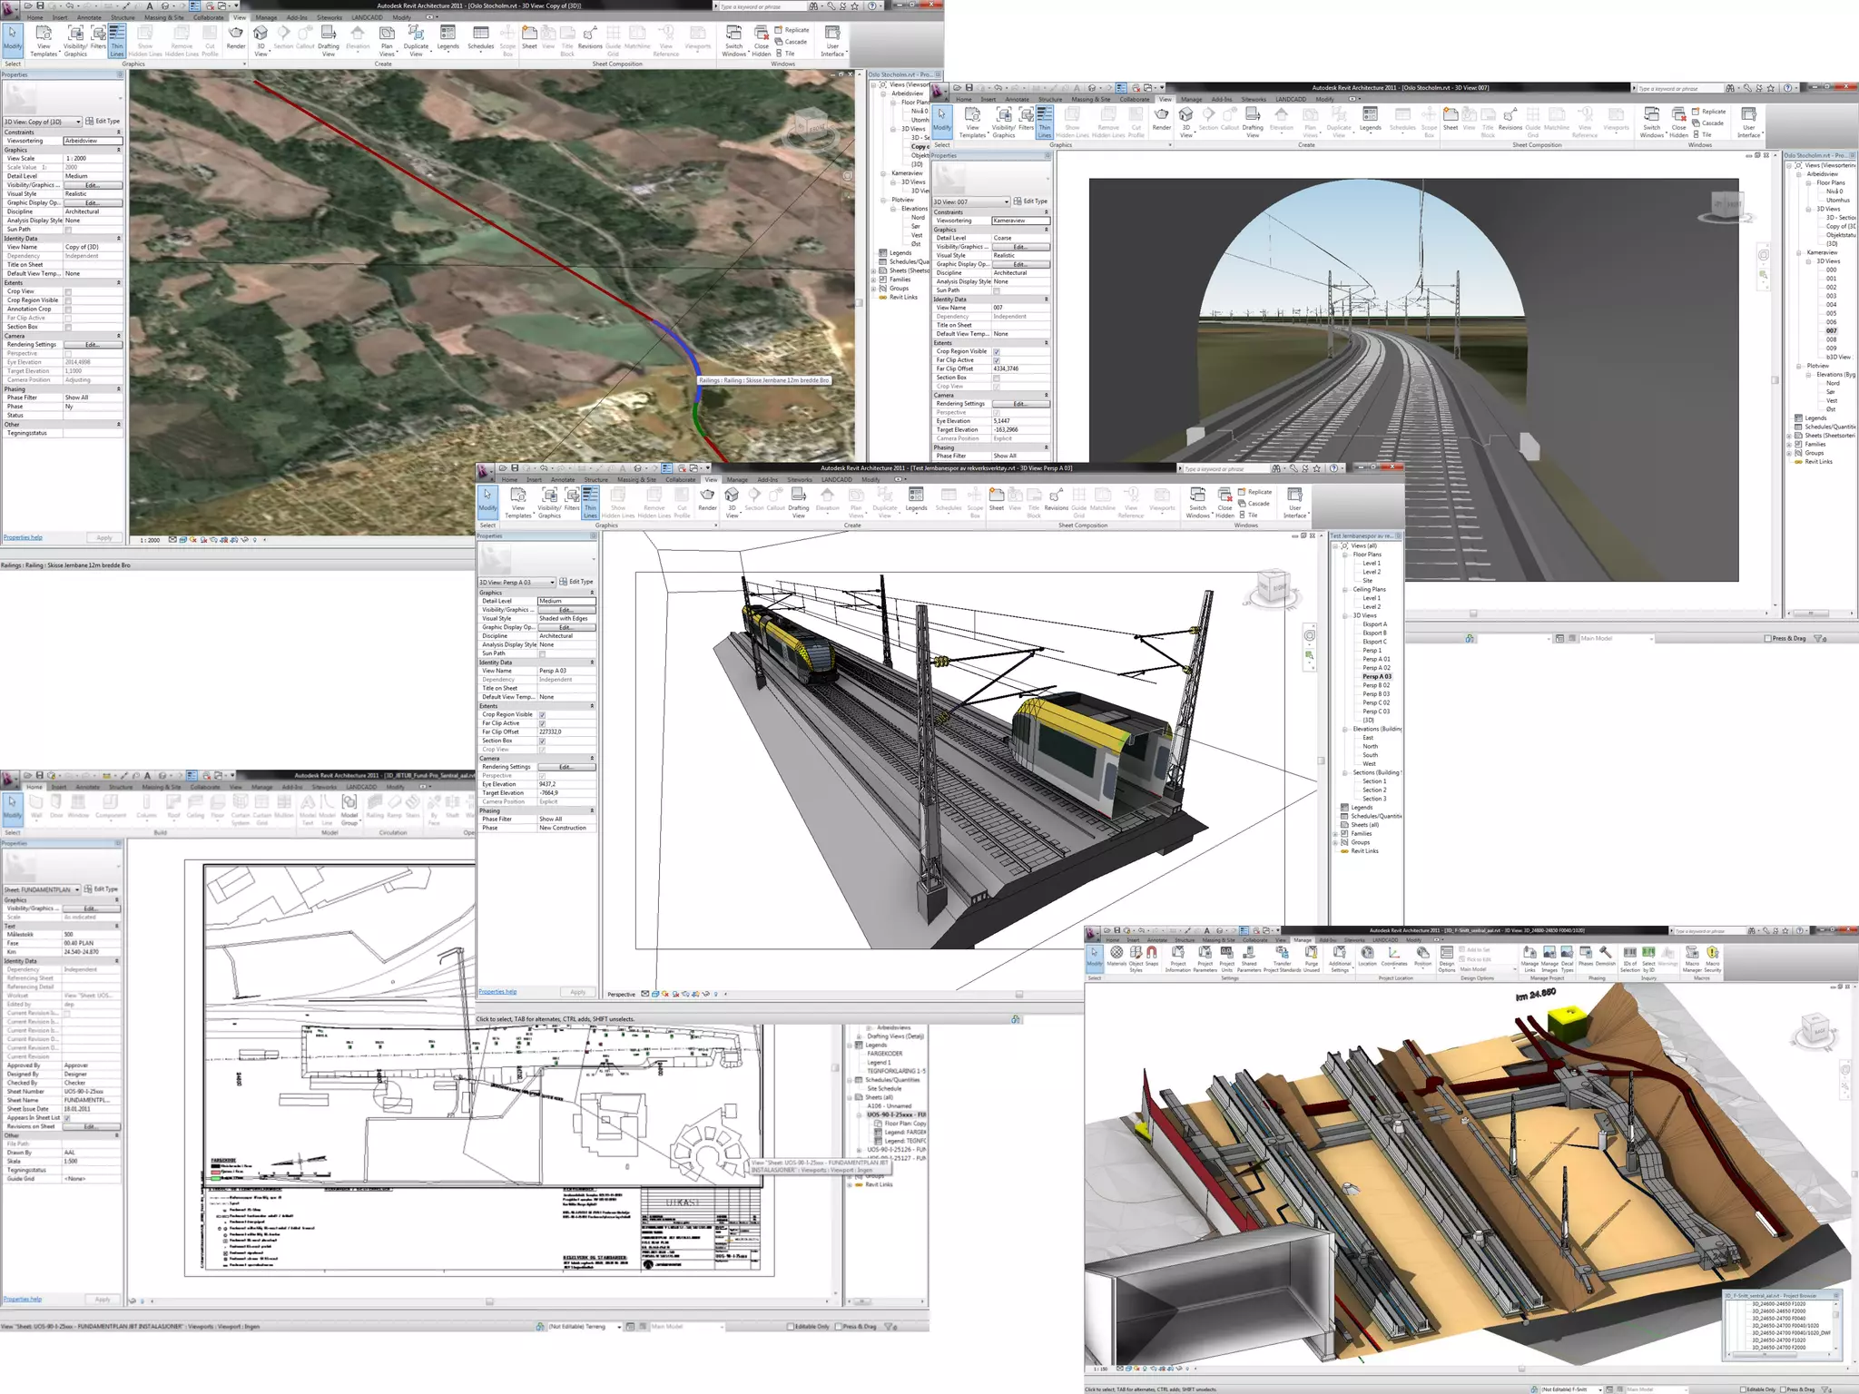Viewport: 1859px width, 1394px height.
Task: Click Sheet icon in Persp A 03 window
Action: tap(997, 499)
